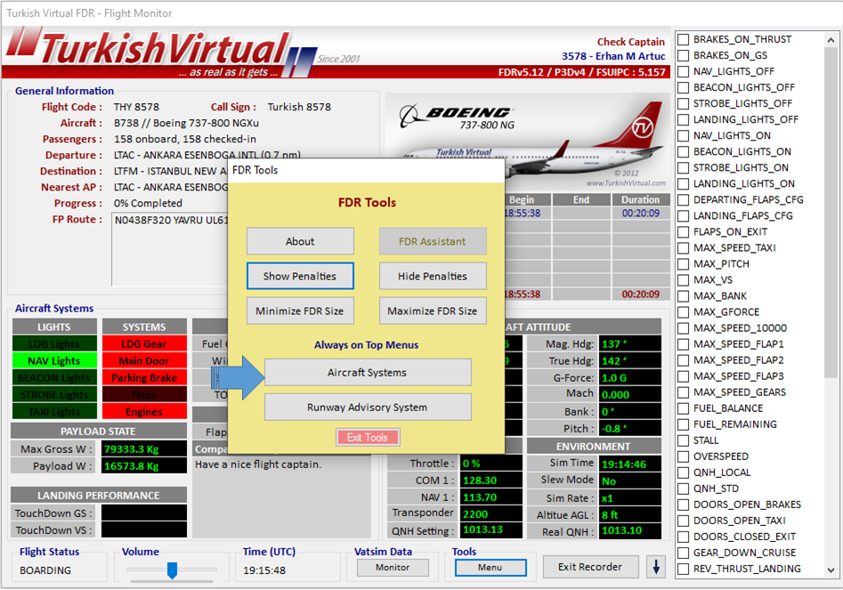Toggle the QNH_LOCAL checkbox
Viewport: 843px width, 590px height.
(x=684, y=473)
